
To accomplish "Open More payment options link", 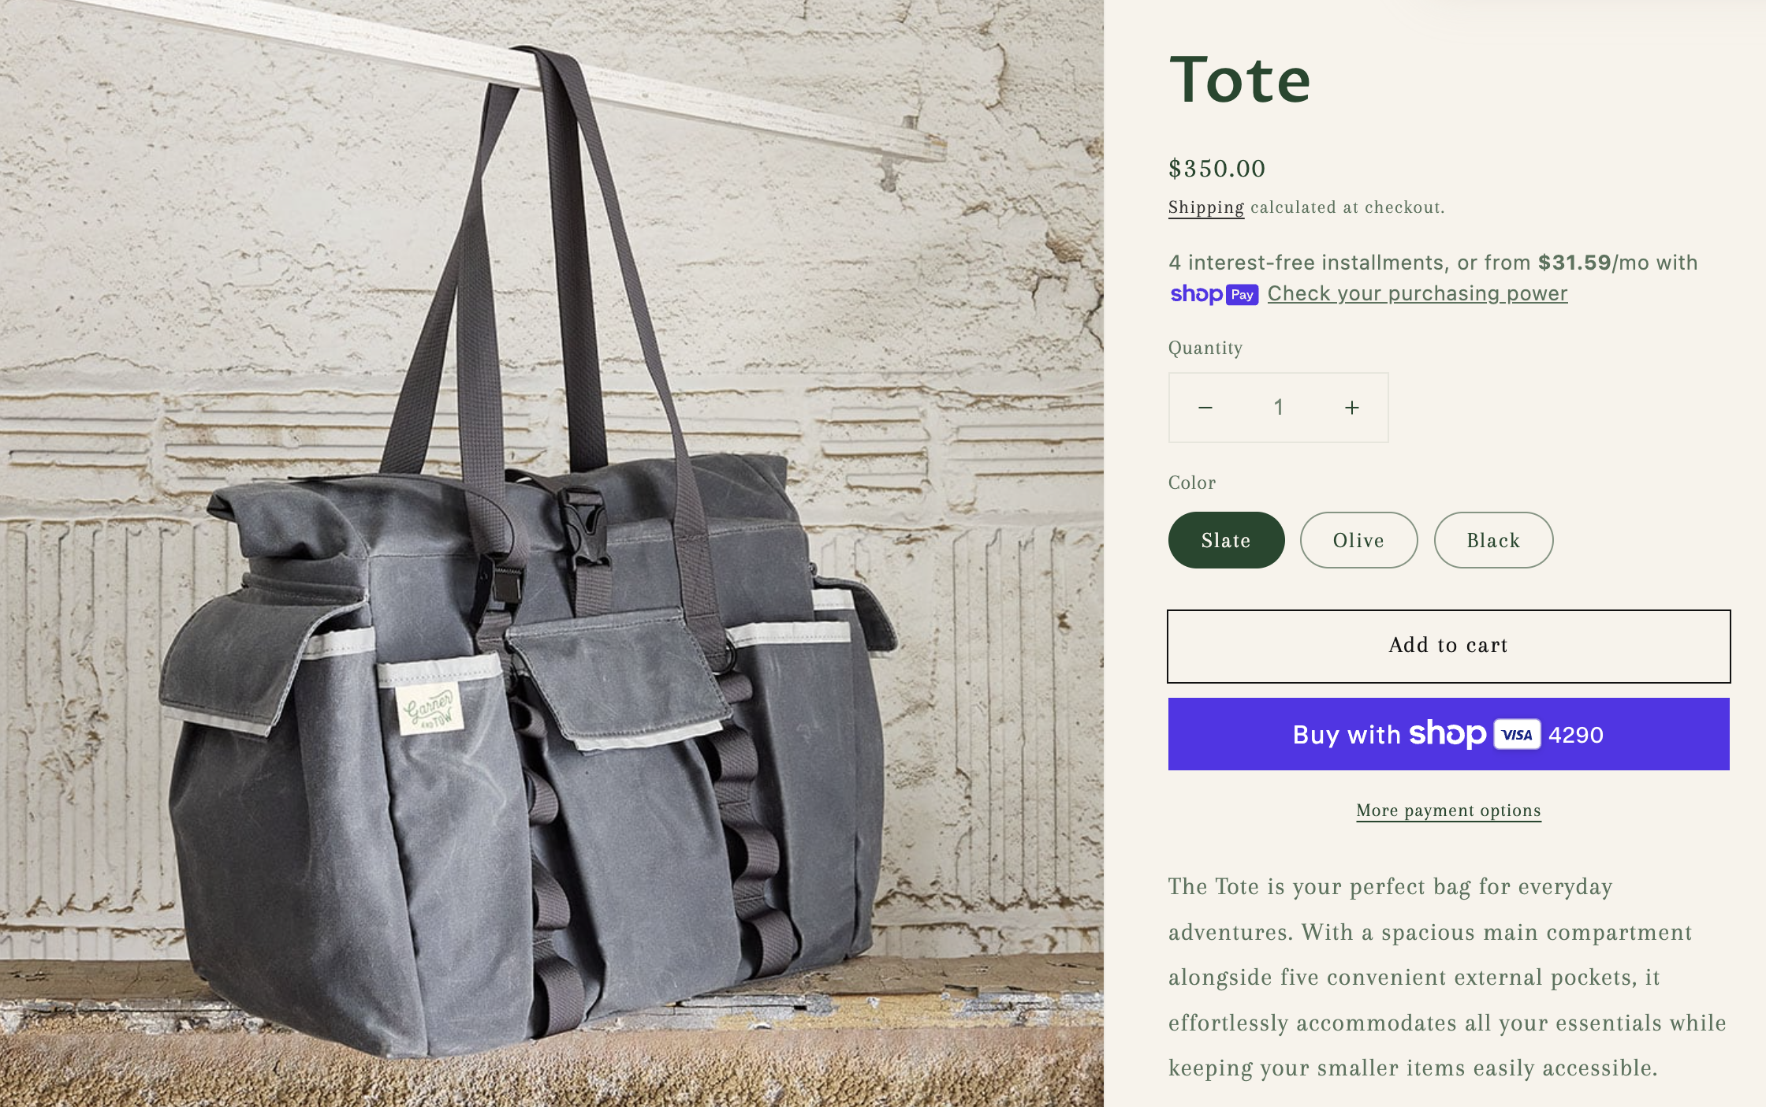I will (x=1448, y=811).
